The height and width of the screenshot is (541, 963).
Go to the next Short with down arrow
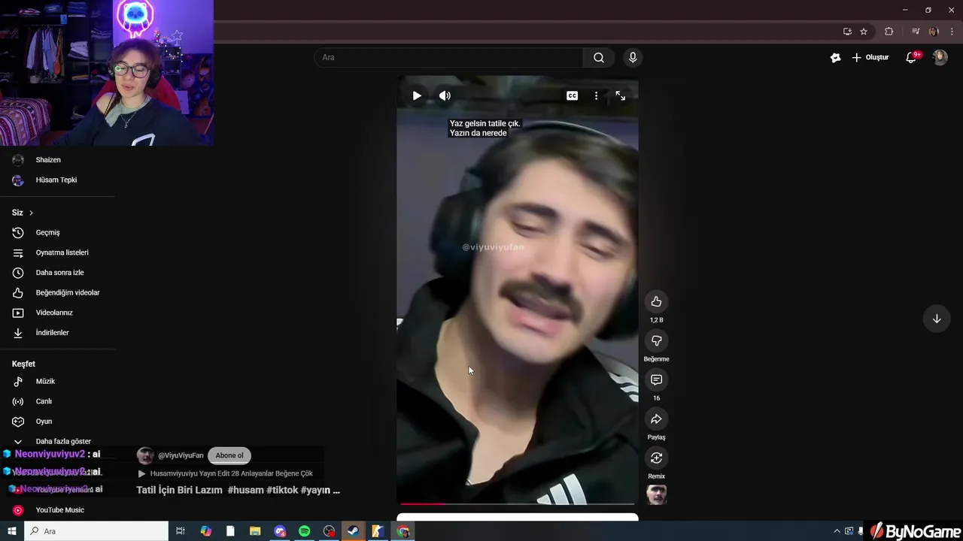pyautogui.click(x=937, y=319)
